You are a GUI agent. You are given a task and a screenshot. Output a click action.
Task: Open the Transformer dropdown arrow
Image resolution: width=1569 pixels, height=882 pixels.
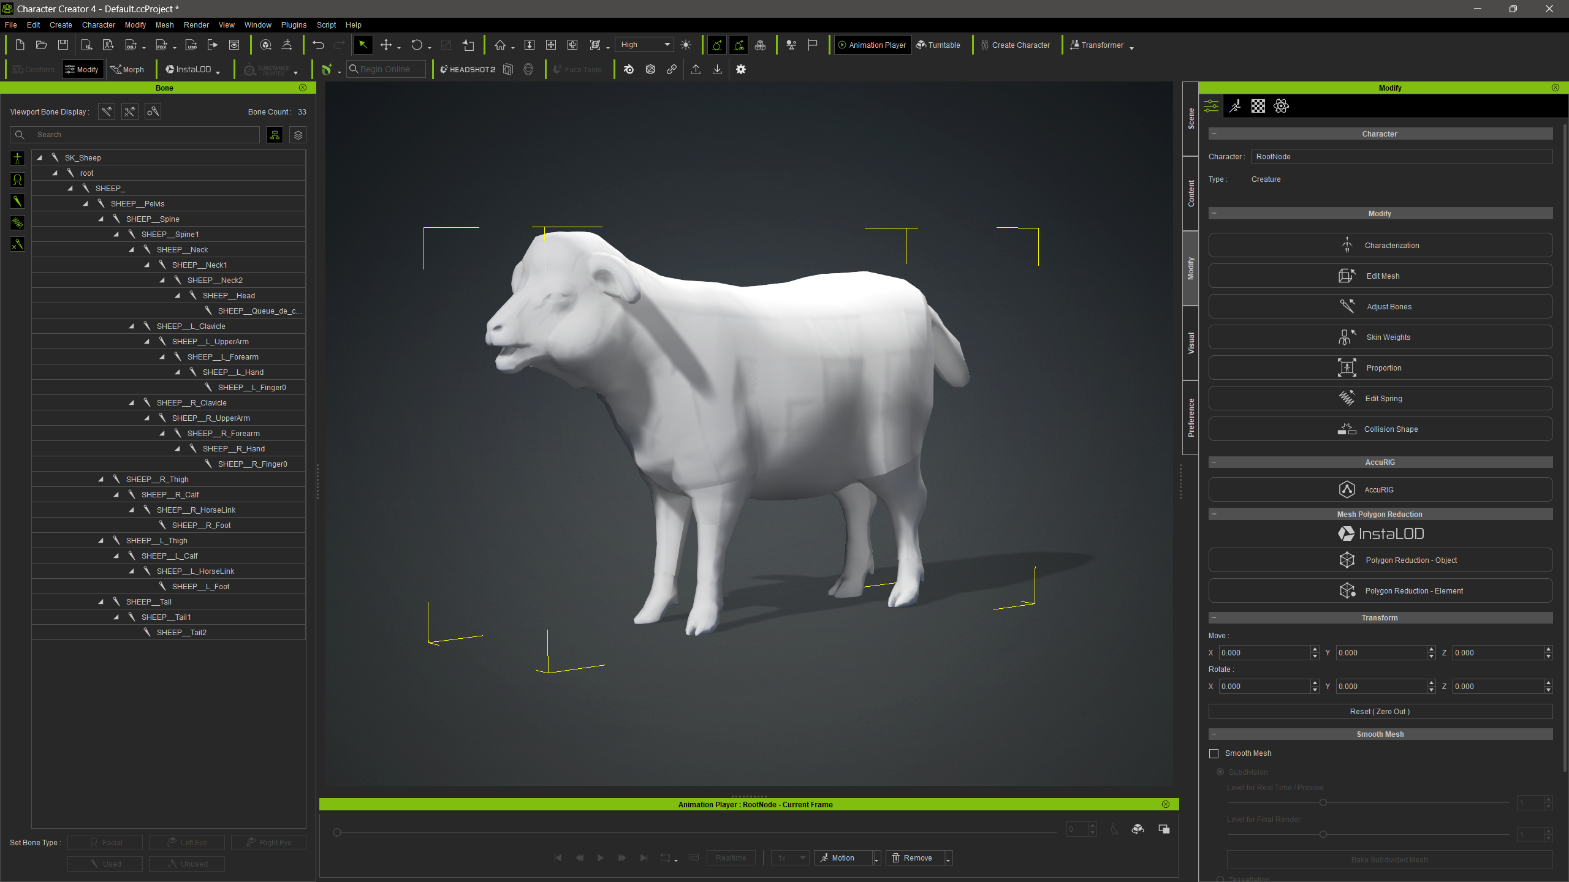(x=1131, y=48)
